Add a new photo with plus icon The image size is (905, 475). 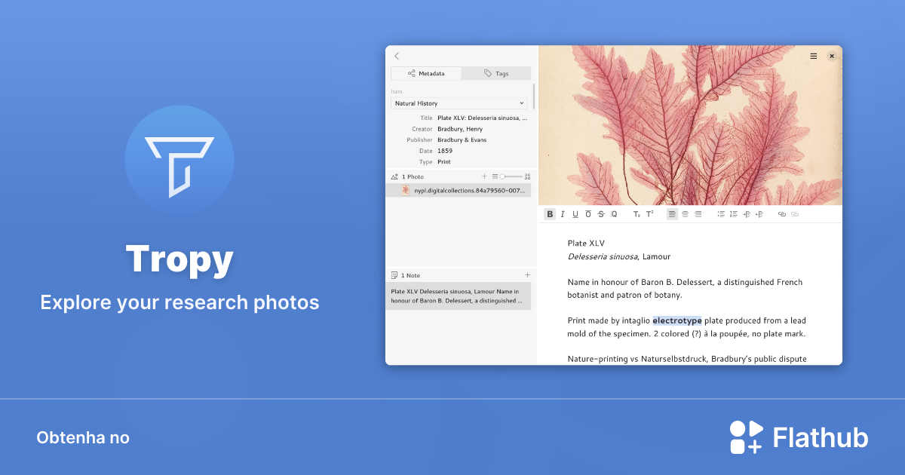[485, 176]
